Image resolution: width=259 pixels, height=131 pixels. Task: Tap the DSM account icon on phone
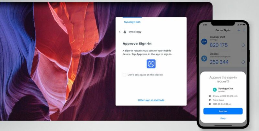click(x=204, y=42)
